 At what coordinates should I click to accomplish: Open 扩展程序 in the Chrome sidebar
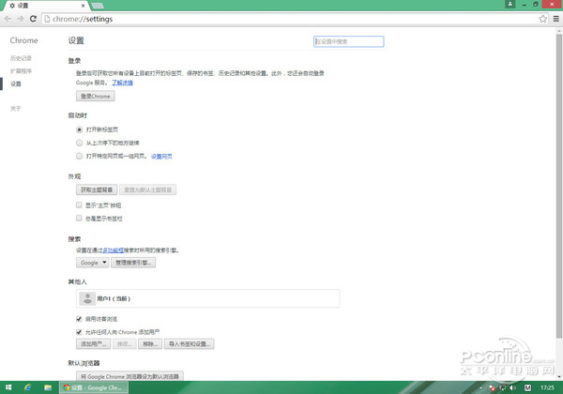pyautogui.click(x=21, y=71)
